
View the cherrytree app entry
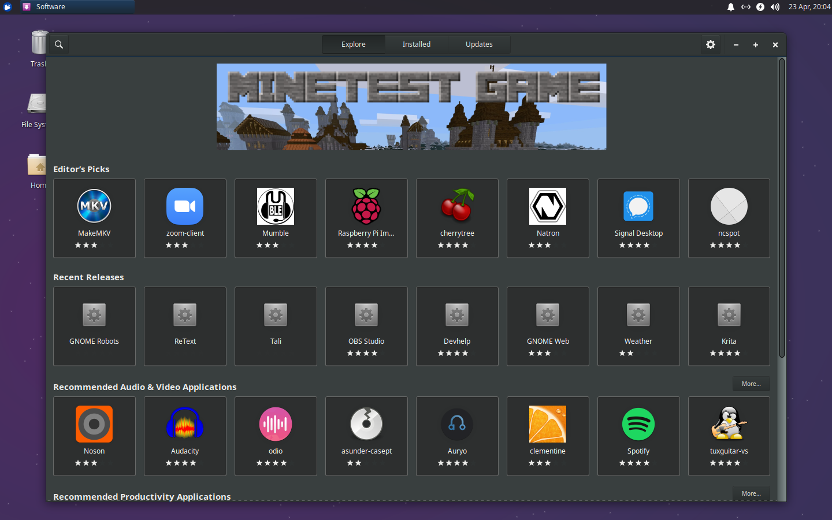[x=457, y=218]
